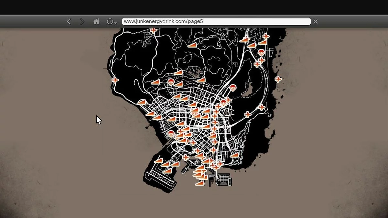Click the parachute marker northeast of downtown
This screenshot has height=218, width=388.
[232, 88]
